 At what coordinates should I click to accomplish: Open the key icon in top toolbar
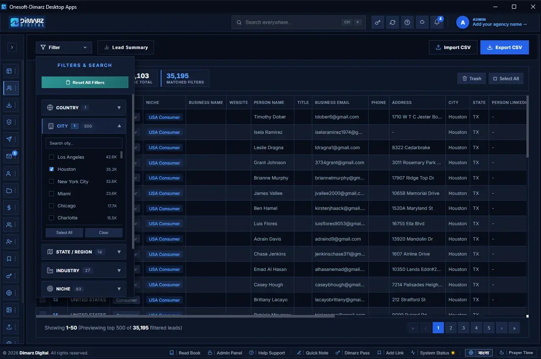click(x=377, y=22)
